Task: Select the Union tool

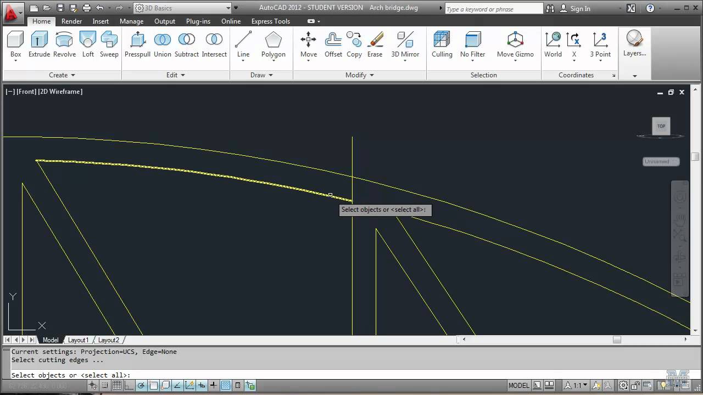Action: click(x=162, y=44)
